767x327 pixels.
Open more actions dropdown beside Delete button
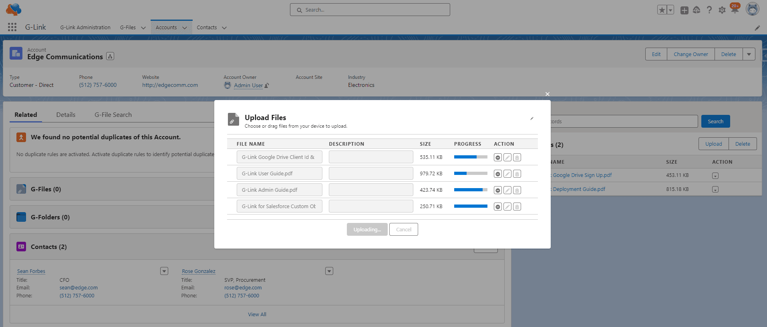tap(749, 54)
